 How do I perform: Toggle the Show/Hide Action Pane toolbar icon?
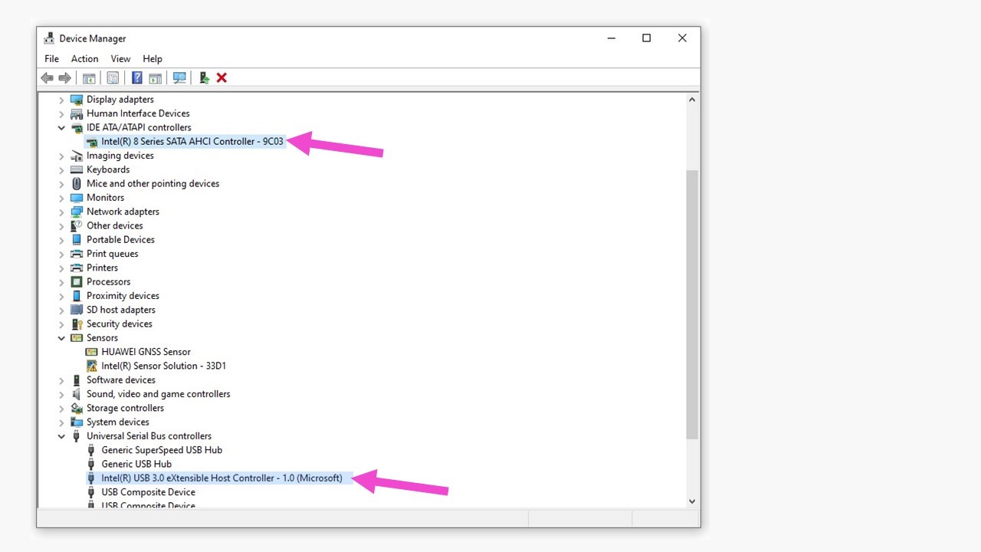156,78
